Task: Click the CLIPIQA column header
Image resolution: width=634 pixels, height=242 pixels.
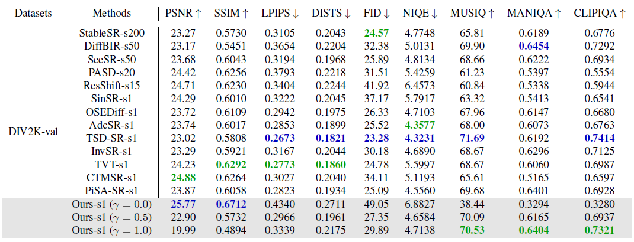Action: (x=600, y=14)
